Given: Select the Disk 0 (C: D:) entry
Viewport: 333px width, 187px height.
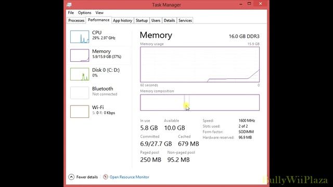Looking at the screenshot, I should tap(99, 74).
